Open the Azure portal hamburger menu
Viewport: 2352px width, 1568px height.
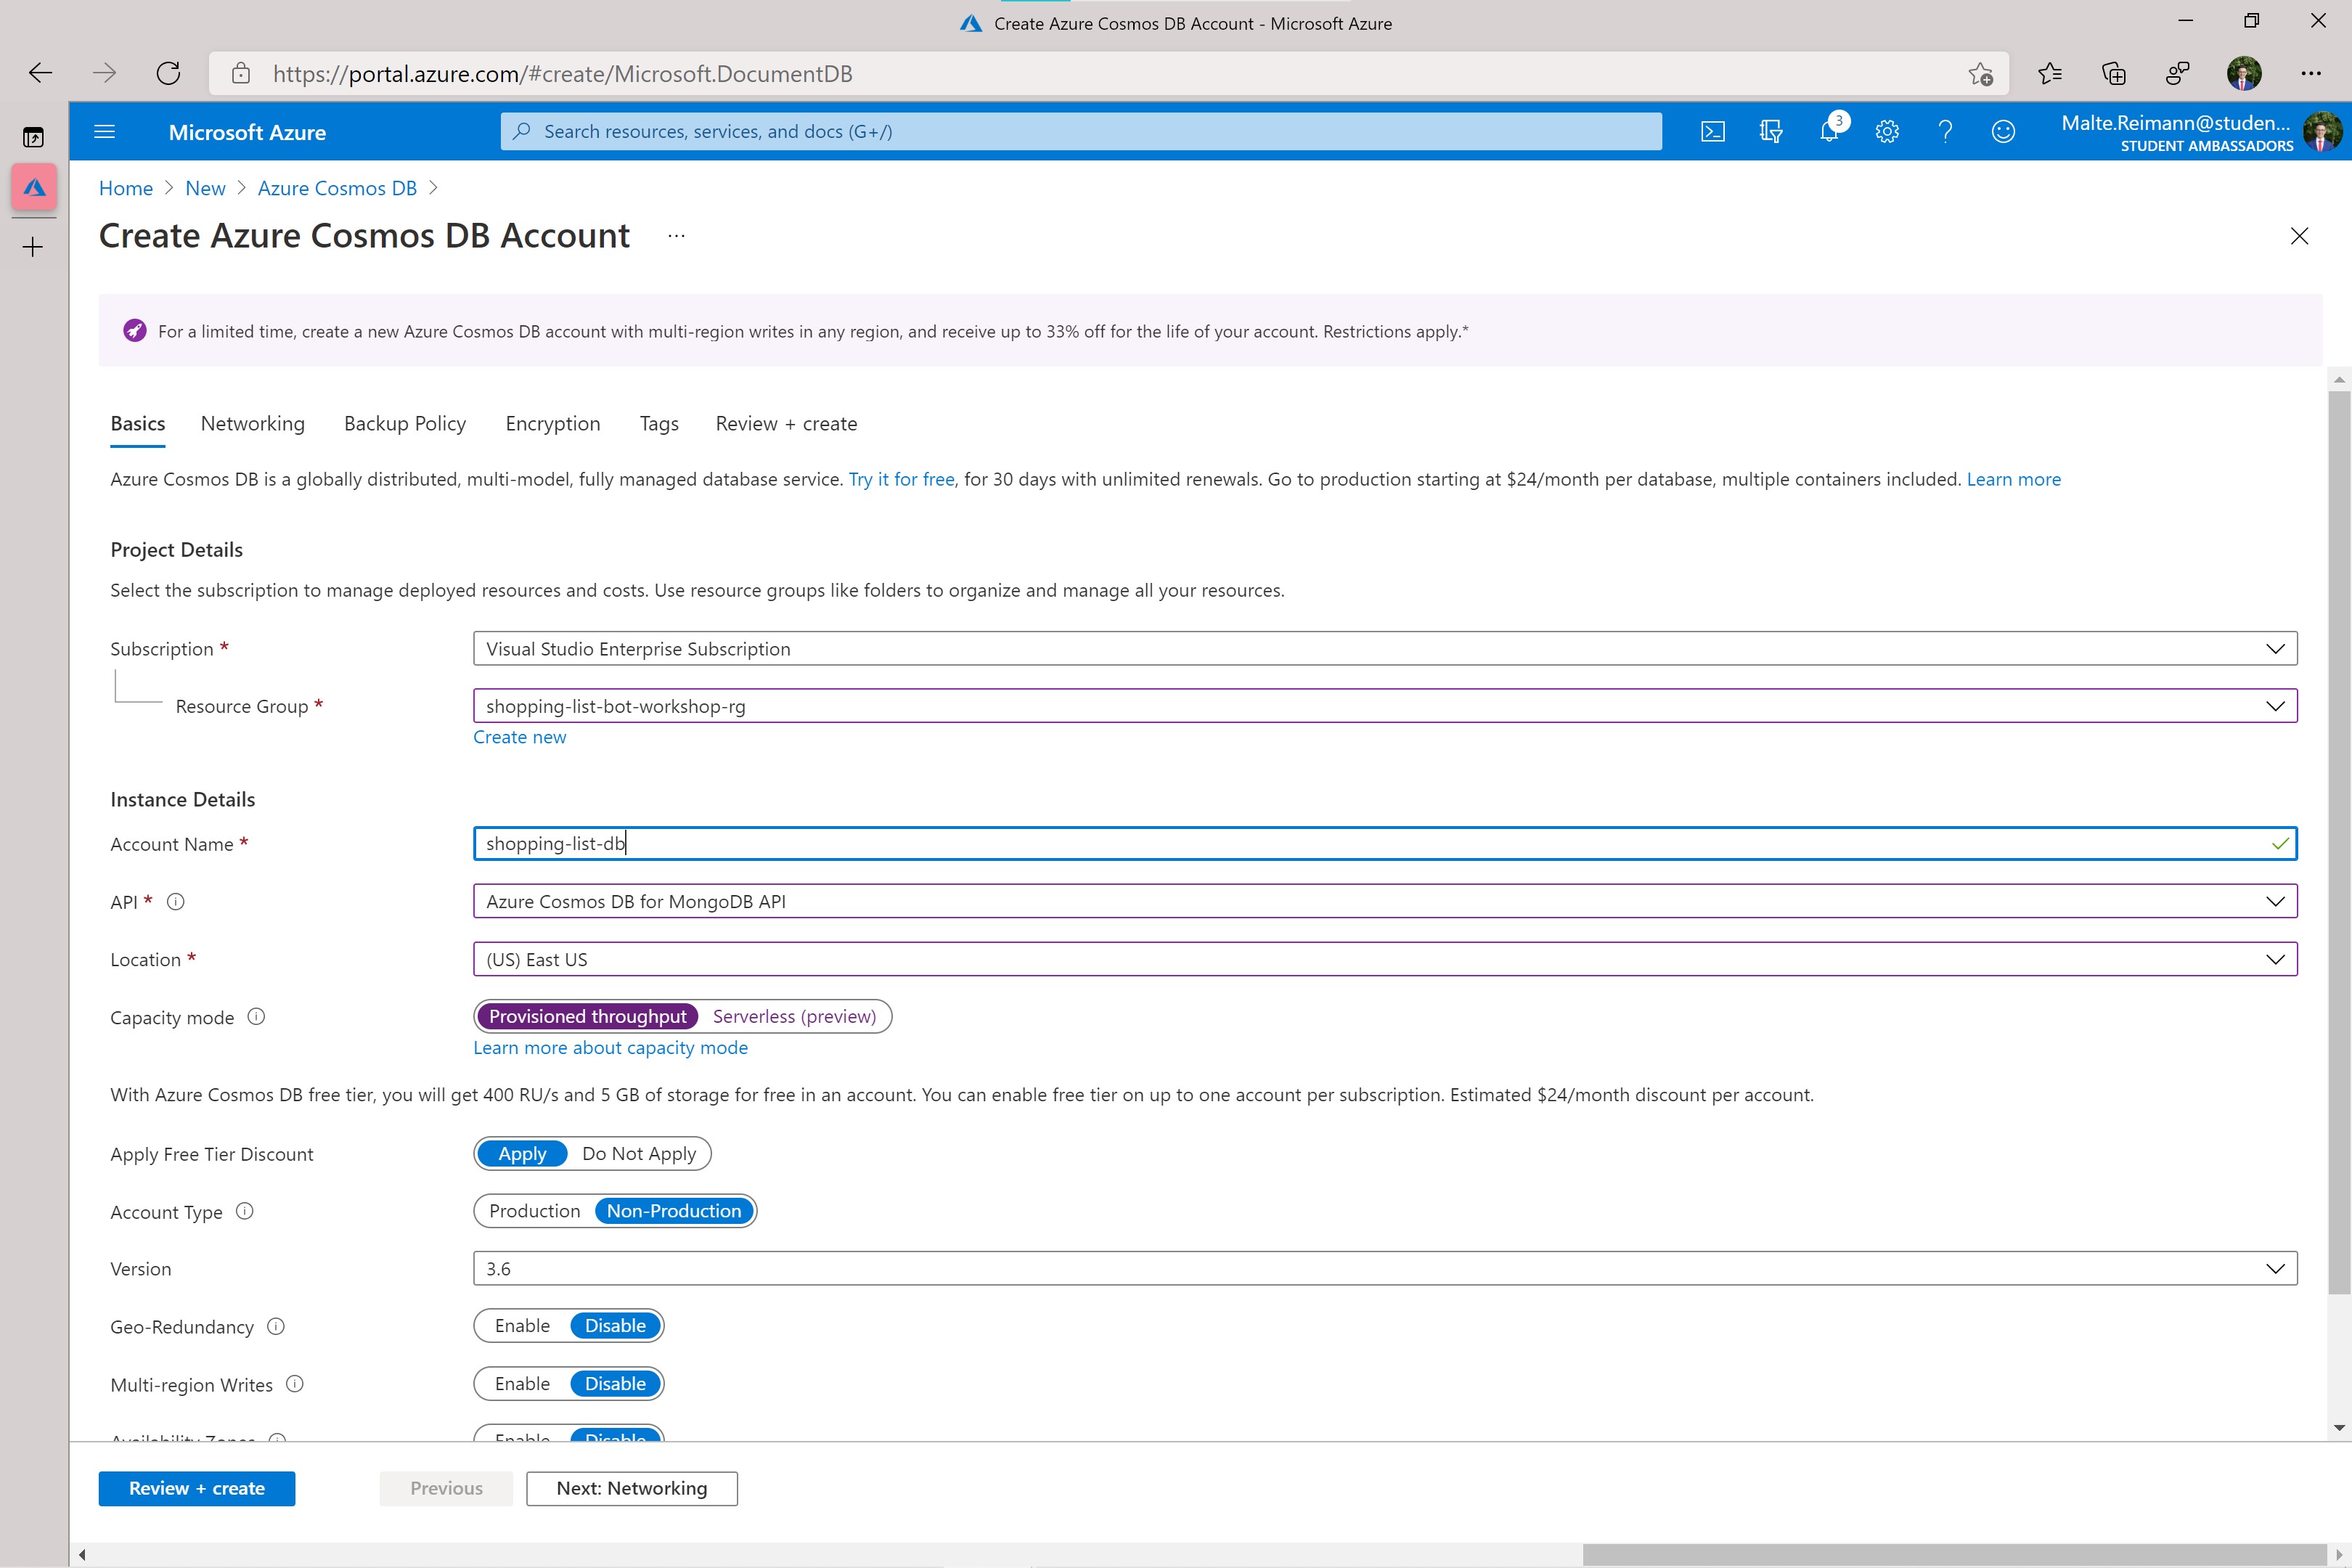coord(104,131)
